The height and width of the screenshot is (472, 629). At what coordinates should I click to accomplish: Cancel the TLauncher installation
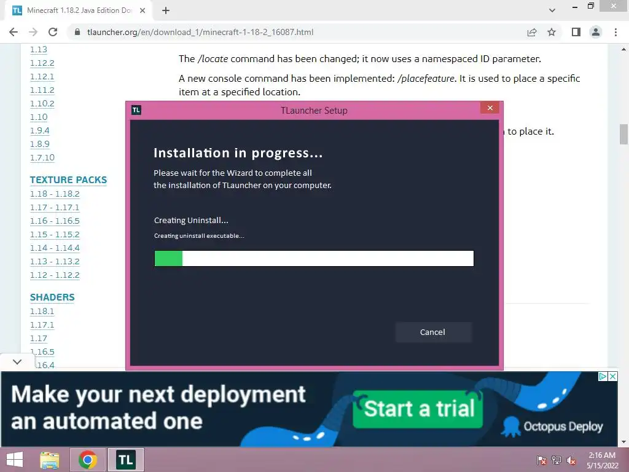(x=433, y=332)
